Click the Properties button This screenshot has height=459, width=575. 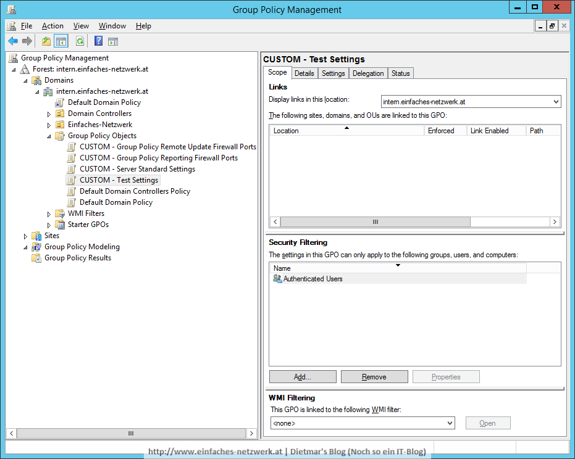[446, 377]
